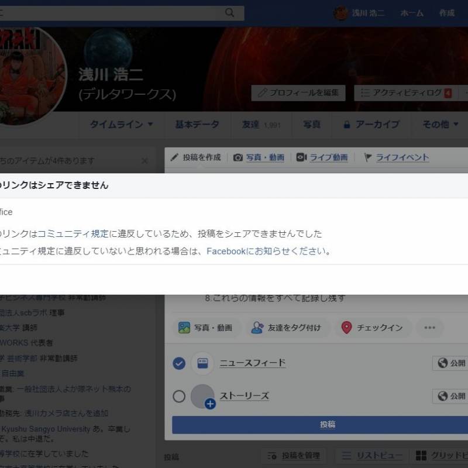Click the lock icon beside アーカイブ

(347, 125)
